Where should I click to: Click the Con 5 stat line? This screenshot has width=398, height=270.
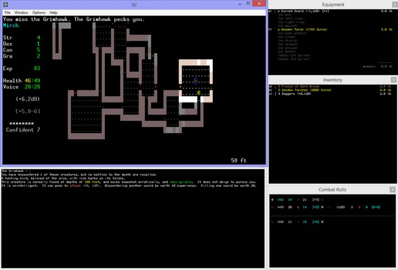tap(22, 50)
